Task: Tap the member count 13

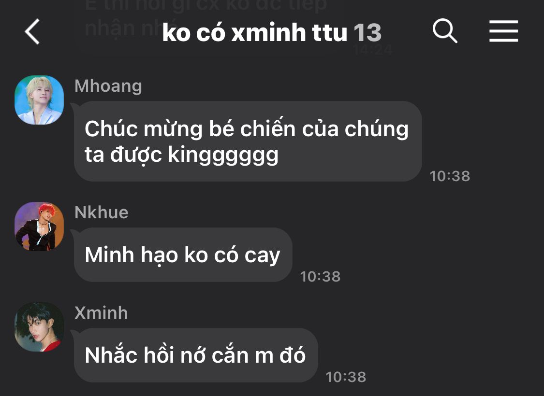Action: pyautogui.click(x=368, y=33)
